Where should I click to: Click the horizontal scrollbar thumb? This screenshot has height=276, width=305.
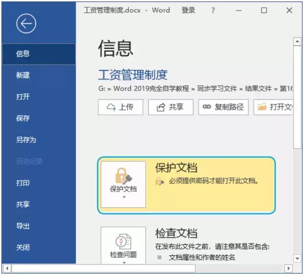(104, 269)
